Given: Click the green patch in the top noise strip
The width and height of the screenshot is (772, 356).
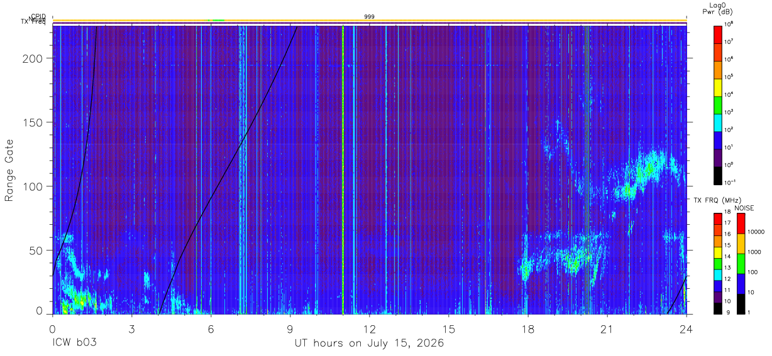Looking at the screenshot, I should tap(218, 20).
